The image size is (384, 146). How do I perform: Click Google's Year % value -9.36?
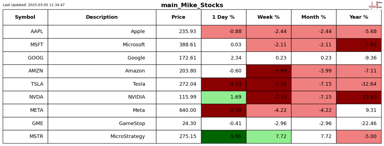coord(359,58)
